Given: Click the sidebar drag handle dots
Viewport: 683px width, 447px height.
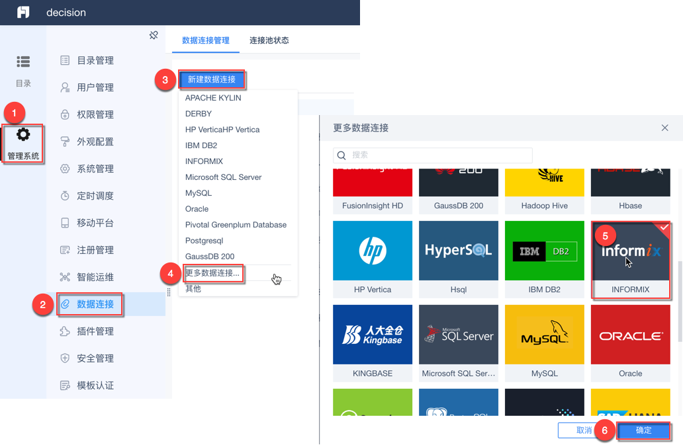Looking at the screenshot, I should tap(169, 292).
